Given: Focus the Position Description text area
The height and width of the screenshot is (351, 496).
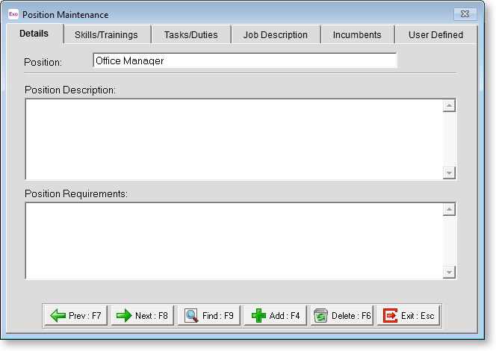Looking at the screenshot, I should click(x=234, y=139).
